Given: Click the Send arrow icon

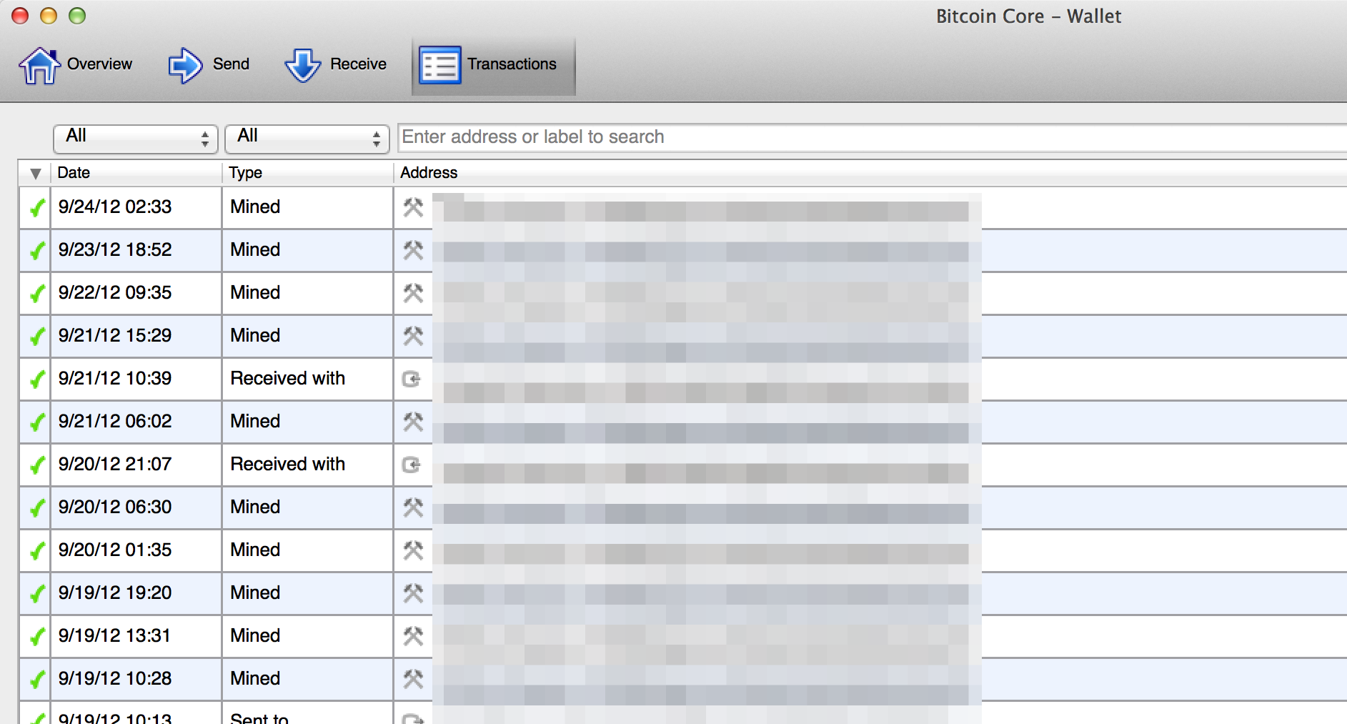Looking at the screenshot, I should 186,65.
